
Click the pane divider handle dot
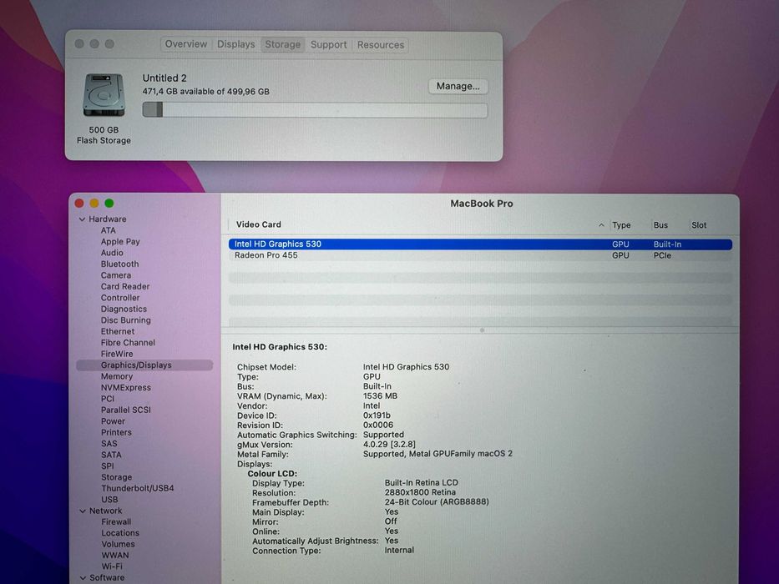[482, 330]
